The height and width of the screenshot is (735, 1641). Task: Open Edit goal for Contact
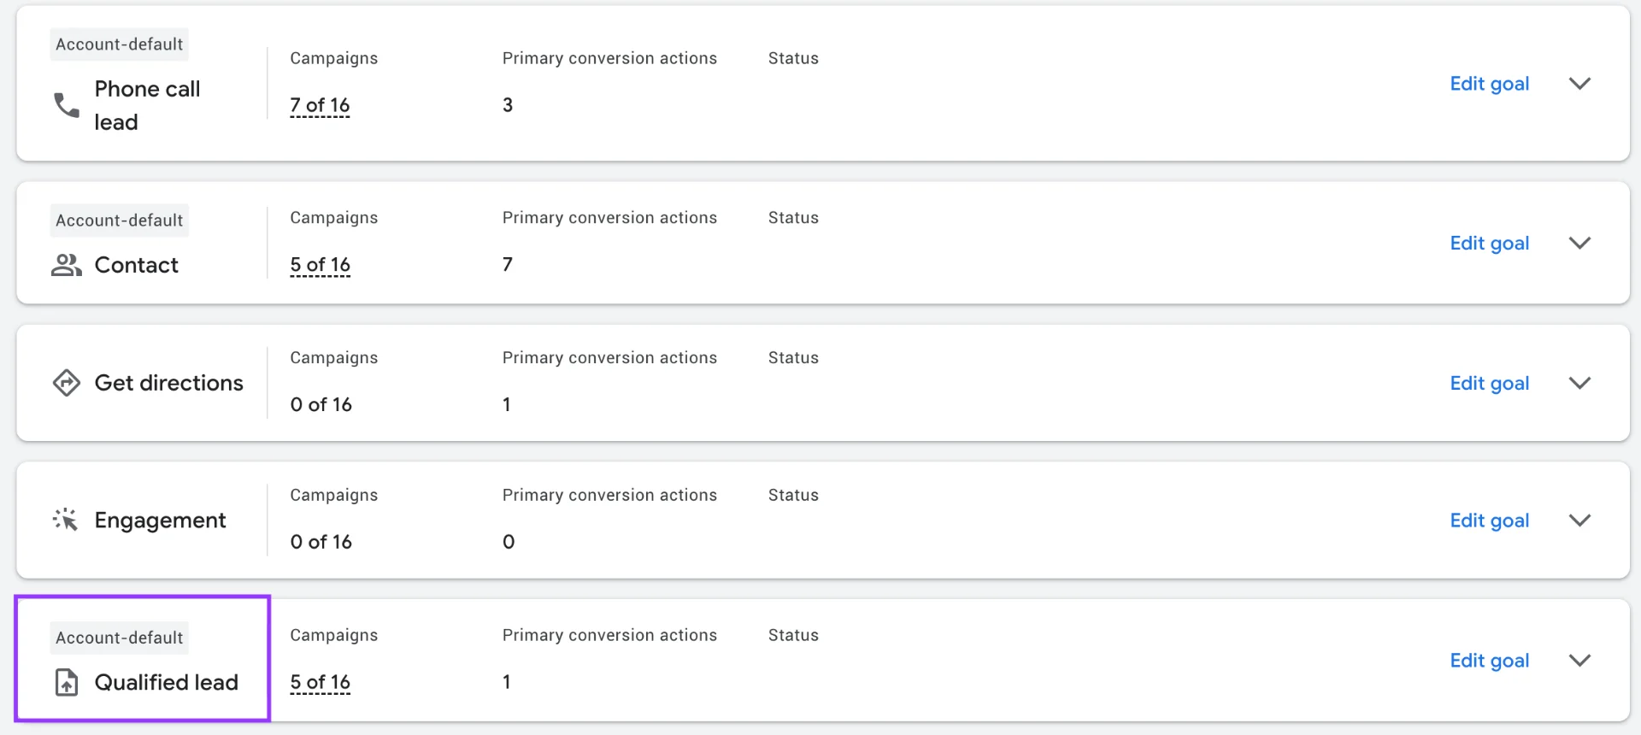(x=1490, y=243)
